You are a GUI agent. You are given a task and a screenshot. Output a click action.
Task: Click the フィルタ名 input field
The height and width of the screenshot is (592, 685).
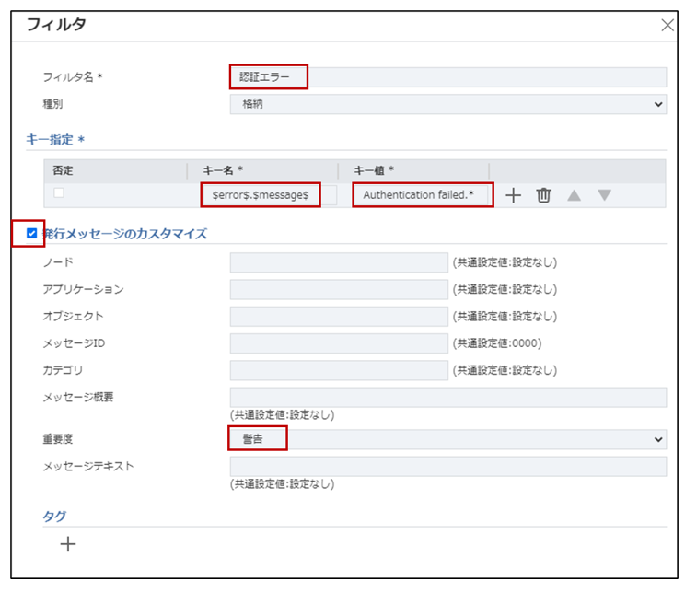tap(447, 77)
